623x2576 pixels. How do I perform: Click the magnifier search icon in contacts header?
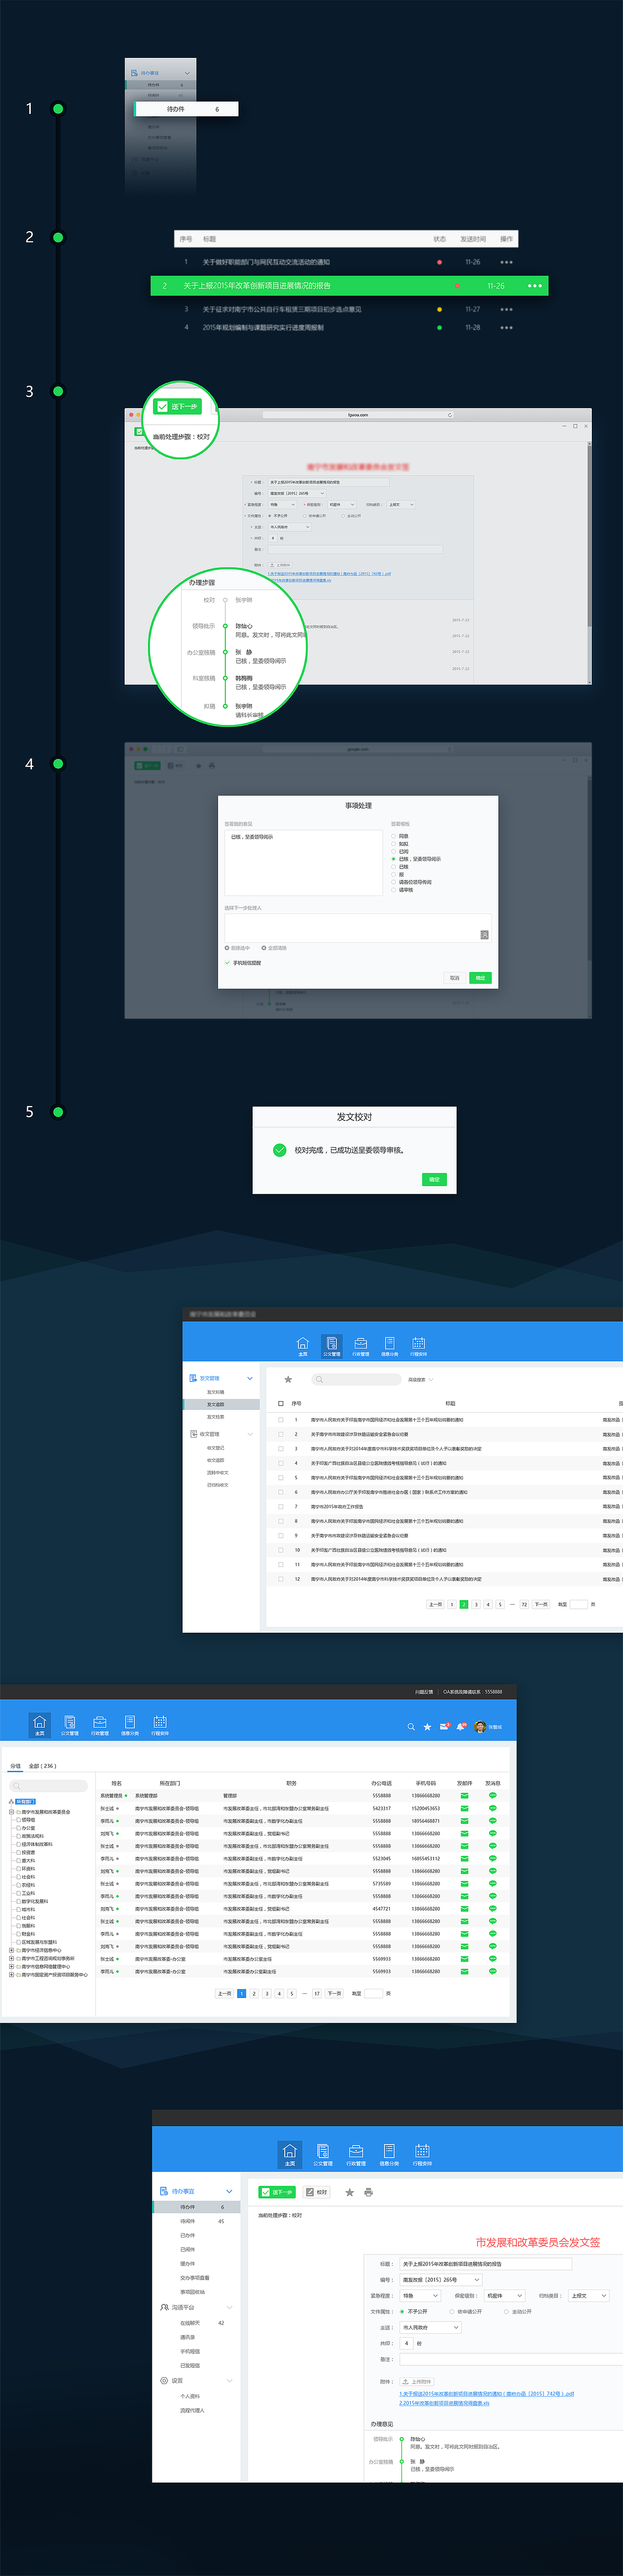pos(411,1727)
